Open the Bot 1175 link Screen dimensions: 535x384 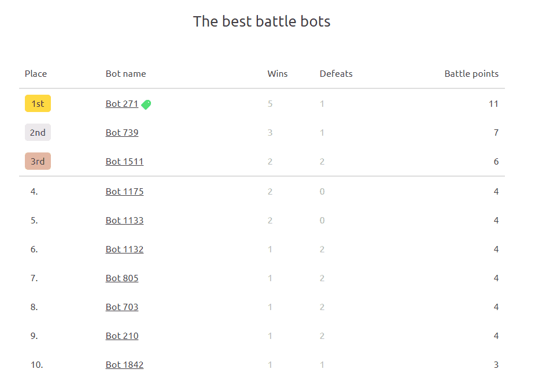point(124,192)
